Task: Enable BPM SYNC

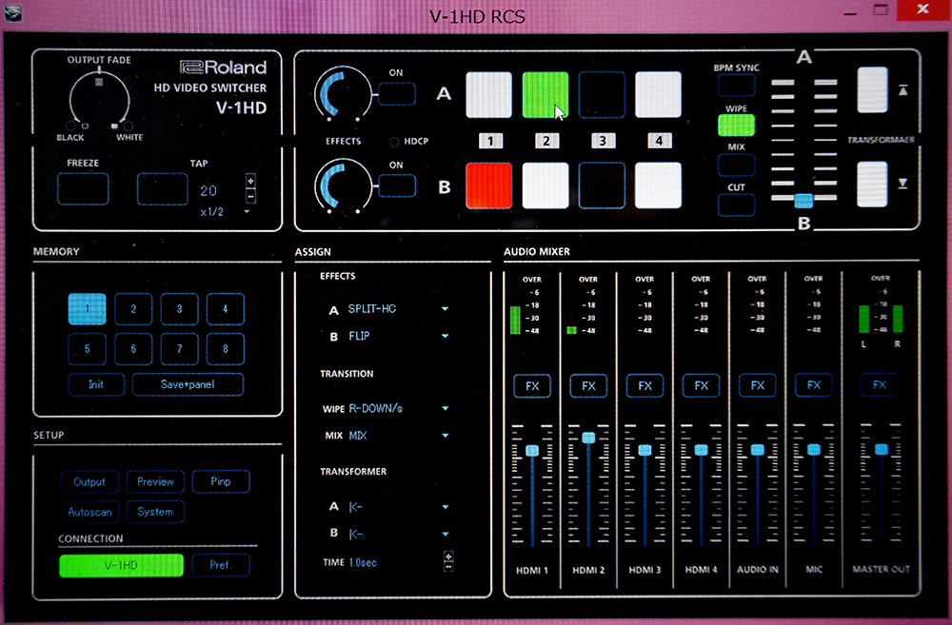Action: tap(737, 86)
